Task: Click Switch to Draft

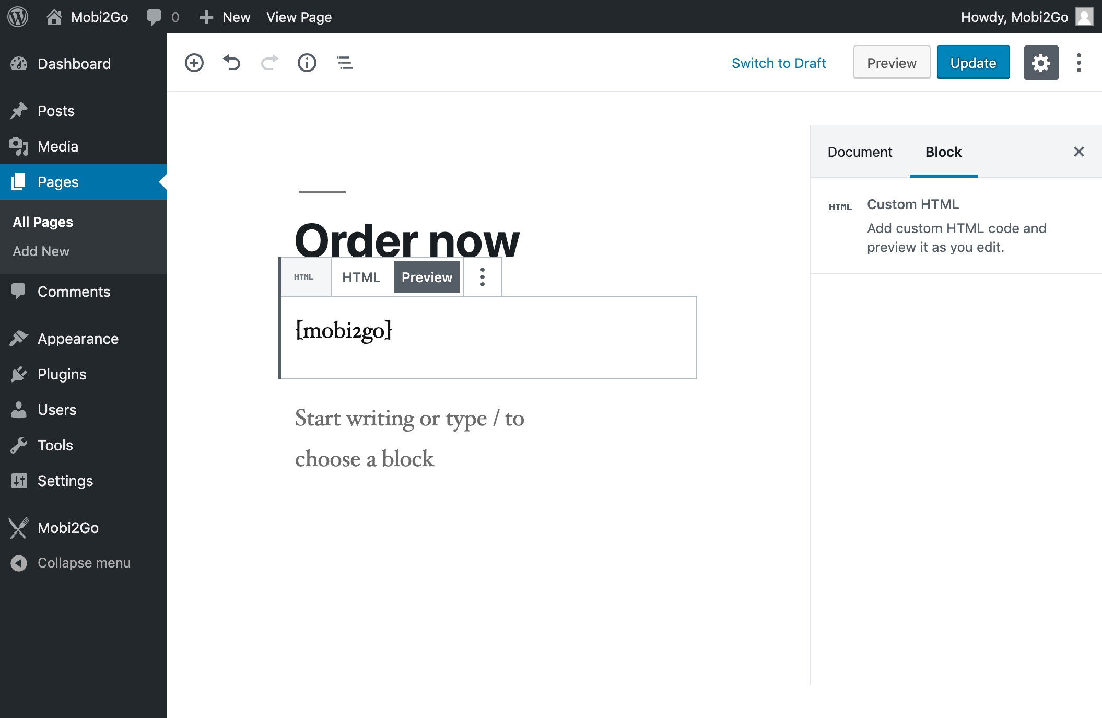Action: [779, 63]
